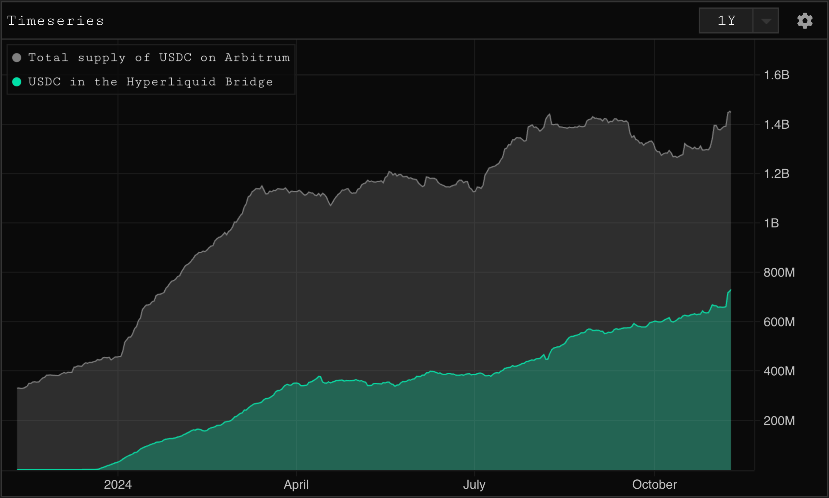The image size is (829, 498).
Task: Click the 1.2B y-axis label
Action: pyautogui.click(x=777, y=174)
